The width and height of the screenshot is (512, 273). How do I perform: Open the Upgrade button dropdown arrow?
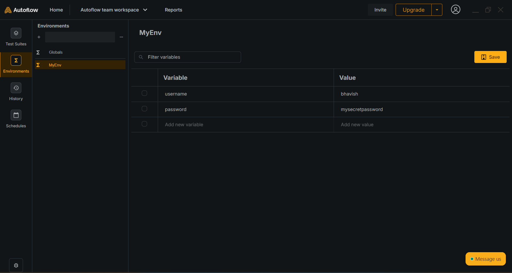[437, 10]
